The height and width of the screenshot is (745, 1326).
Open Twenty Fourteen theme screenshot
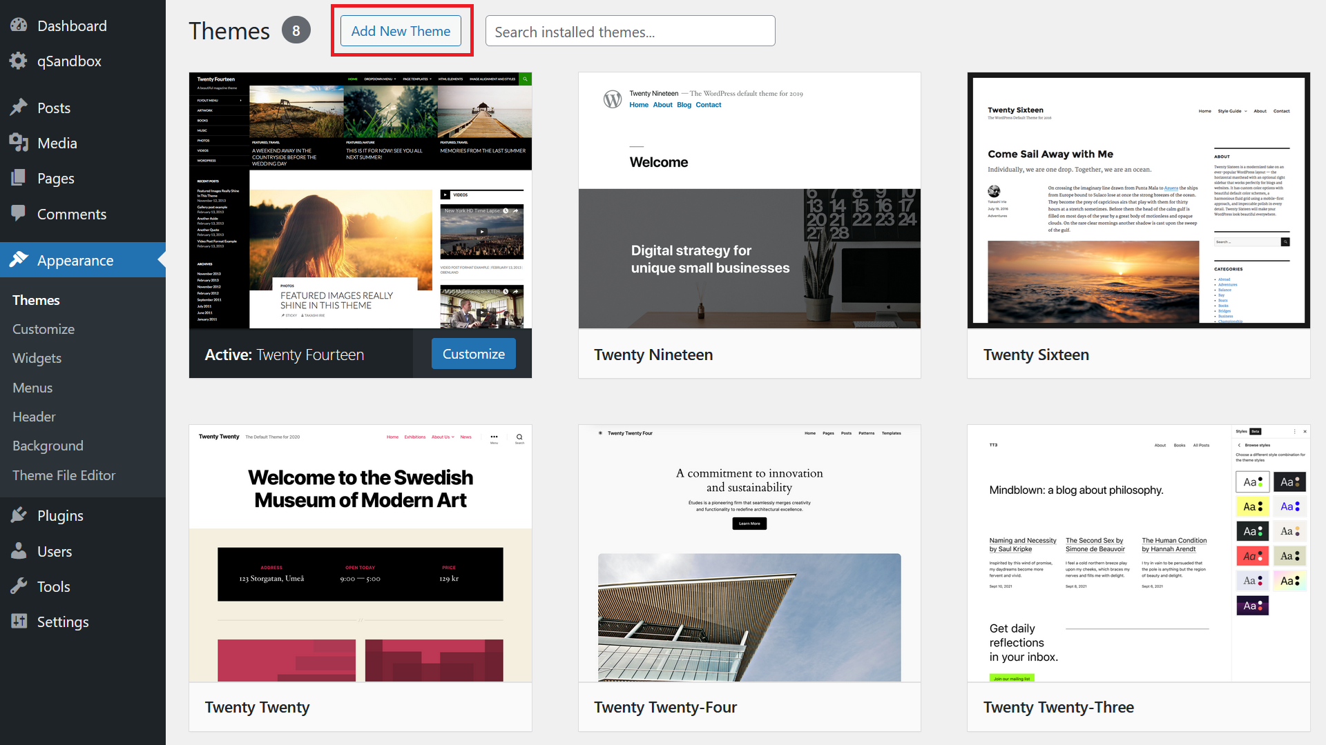pyautogui.click(x=361, y=200)
